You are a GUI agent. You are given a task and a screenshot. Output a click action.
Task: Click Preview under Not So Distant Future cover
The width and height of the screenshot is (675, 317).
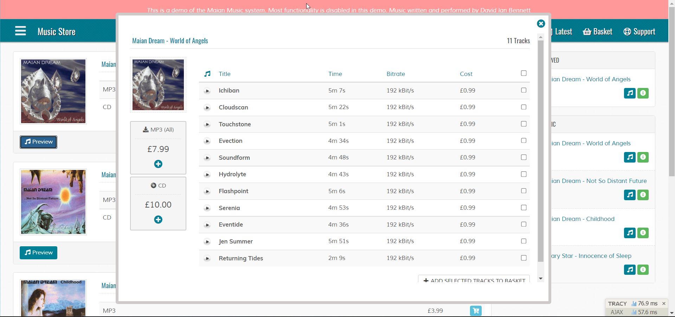38,253
